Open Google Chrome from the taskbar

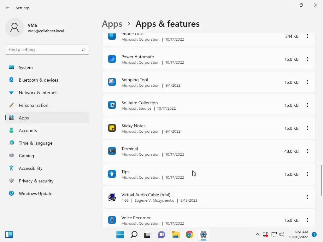point(189,234)
